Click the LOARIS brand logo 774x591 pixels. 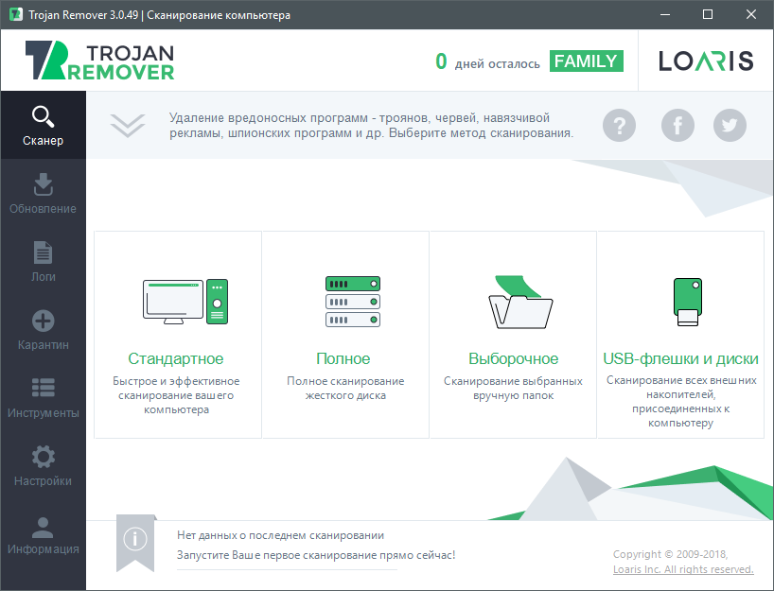pyautogui.click(x=706, y=61)
